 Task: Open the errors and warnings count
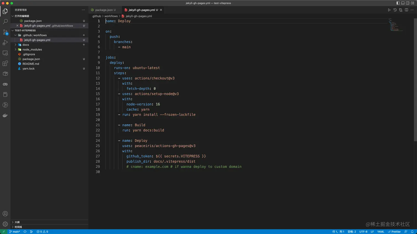pos(42,232)
